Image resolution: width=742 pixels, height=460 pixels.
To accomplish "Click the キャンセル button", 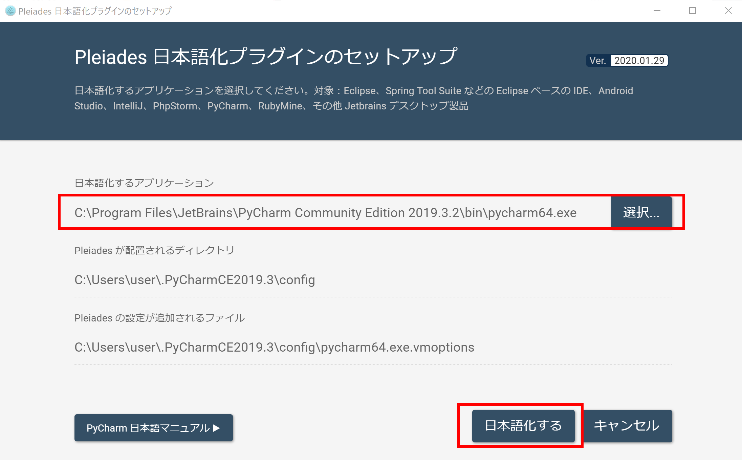I will tap(627, 426).
